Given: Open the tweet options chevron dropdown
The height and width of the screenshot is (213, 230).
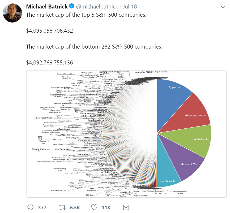Looking at the screenshot, I should point(223,6).
